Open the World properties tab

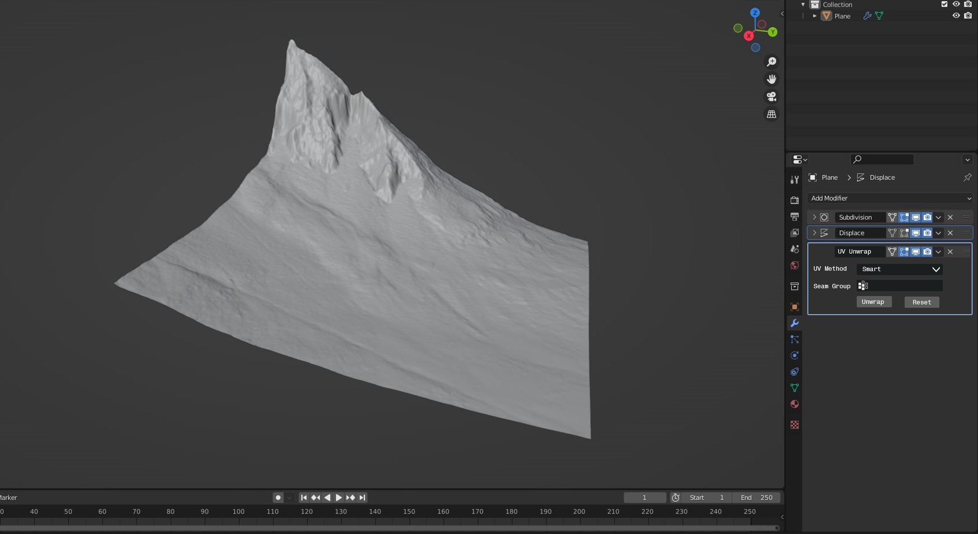795,265
